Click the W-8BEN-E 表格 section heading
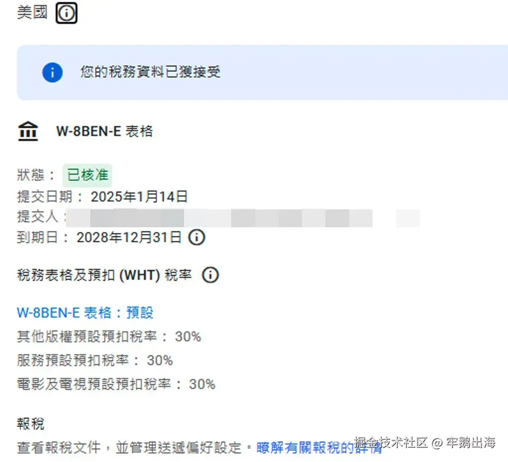The width and height of the screenshot is (508, 462). pos(105,131)
